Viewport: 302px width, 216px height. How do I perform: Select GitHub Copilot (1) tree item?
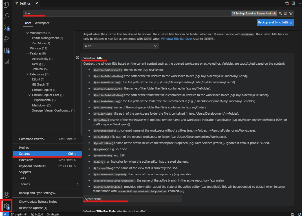(44, 90)
